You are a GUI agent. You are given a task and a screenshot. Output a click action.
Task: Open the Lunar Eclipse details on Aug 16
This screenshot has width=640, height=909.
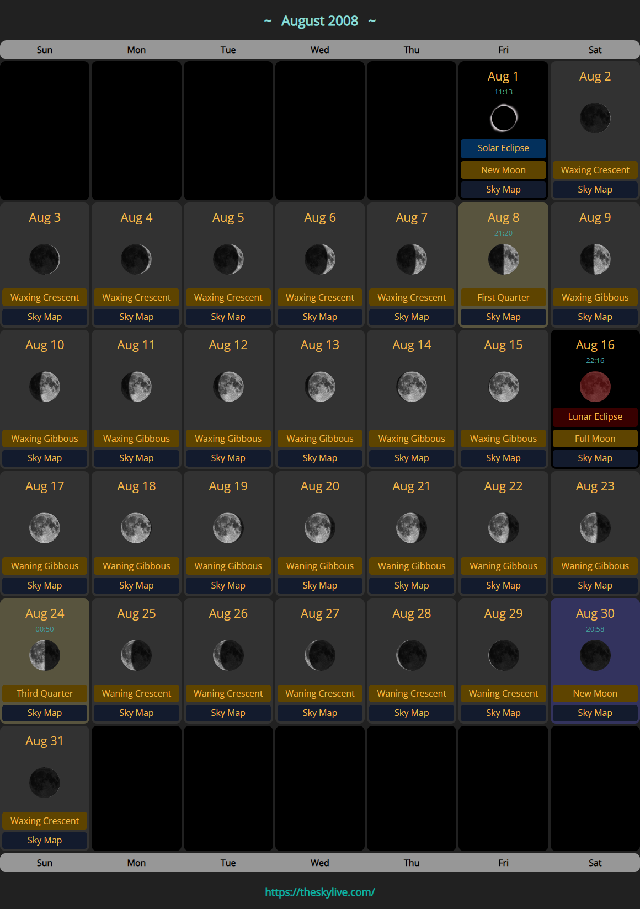tap(595, 416)
